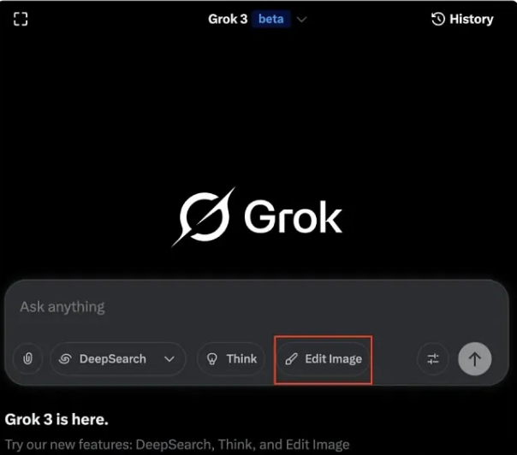The image size is (517, 455).
Task: Click the 'Try our new features' text
Action: pos(177,444)
